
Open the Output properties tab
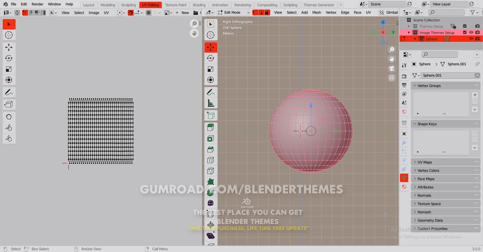[x=404, y=85]
